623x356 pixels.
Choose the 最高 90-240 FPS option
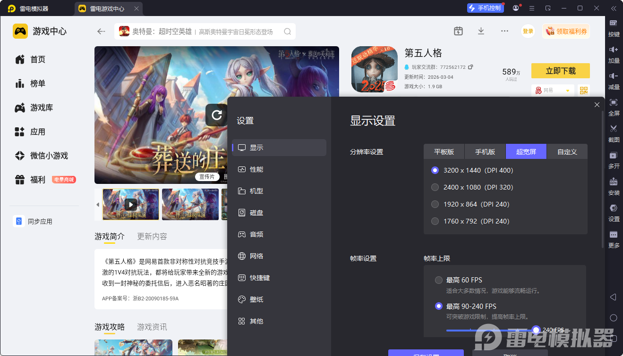439,306
